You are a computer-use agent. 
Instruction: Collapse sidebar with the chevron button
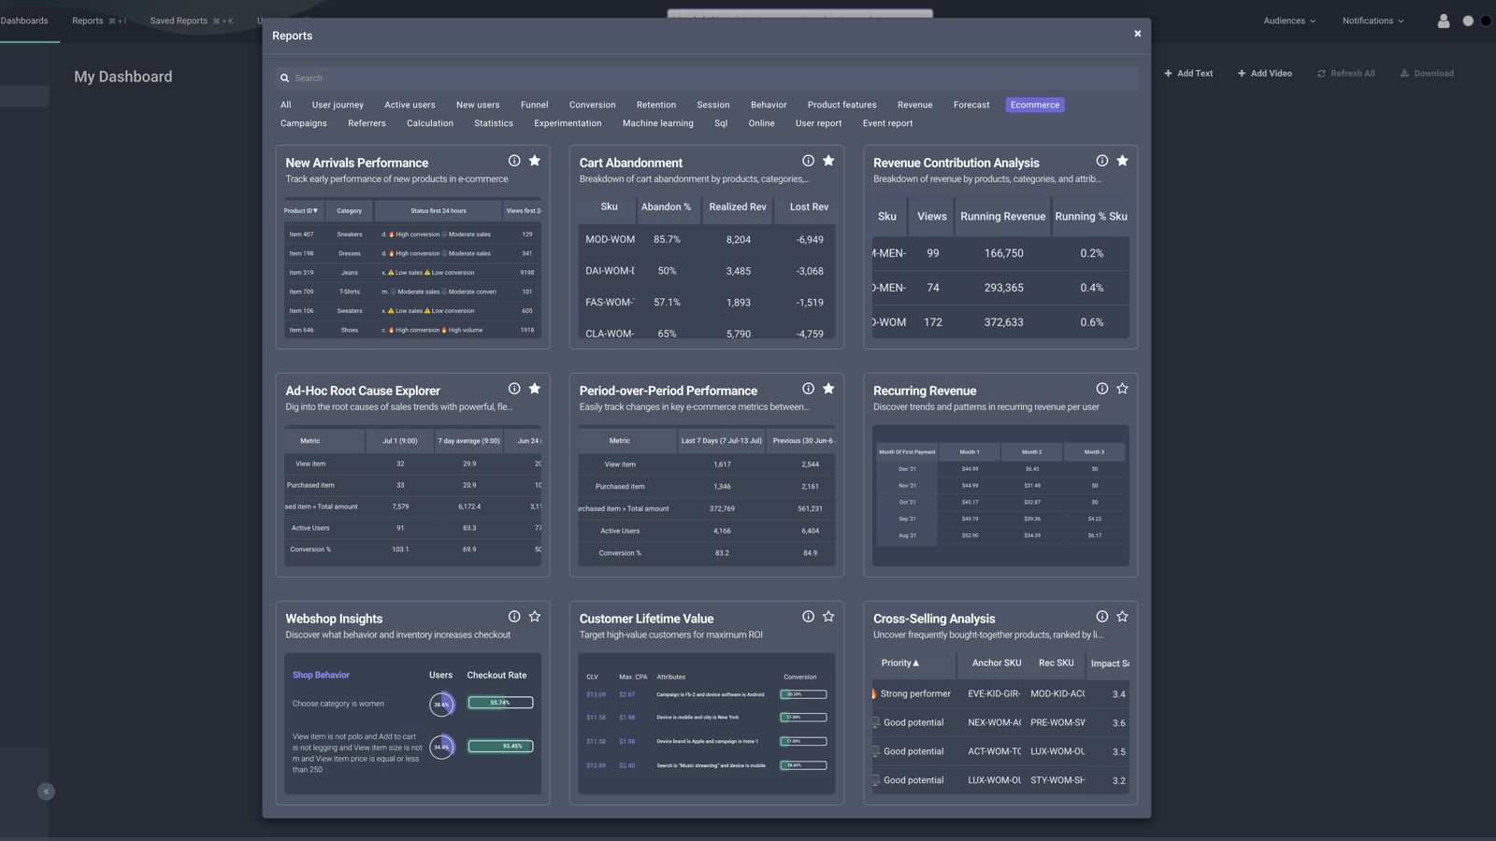coord(46,791)
